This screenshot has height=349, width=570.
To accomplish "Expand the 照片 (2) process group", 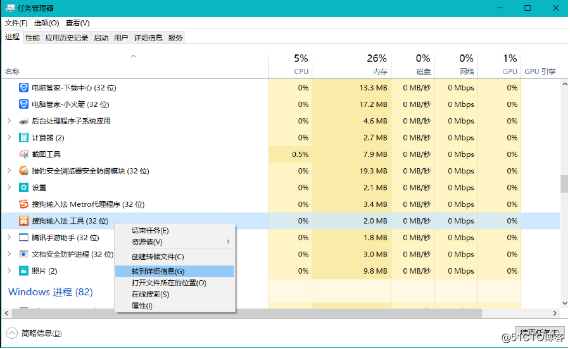I will pos(9,271).
